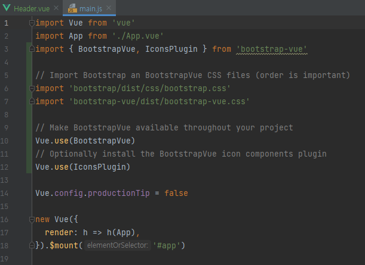Switch to the Header.vue tab
Screen dimensions: 365x265
coord(32,8)
